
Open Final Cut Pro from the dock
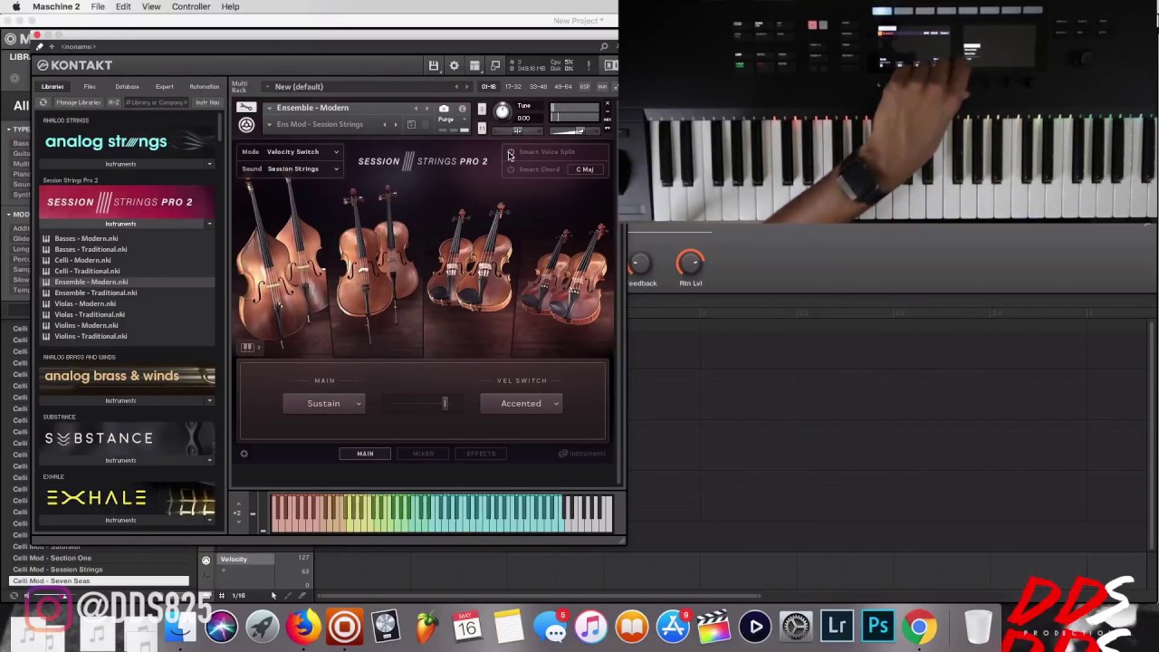(714, 626)
